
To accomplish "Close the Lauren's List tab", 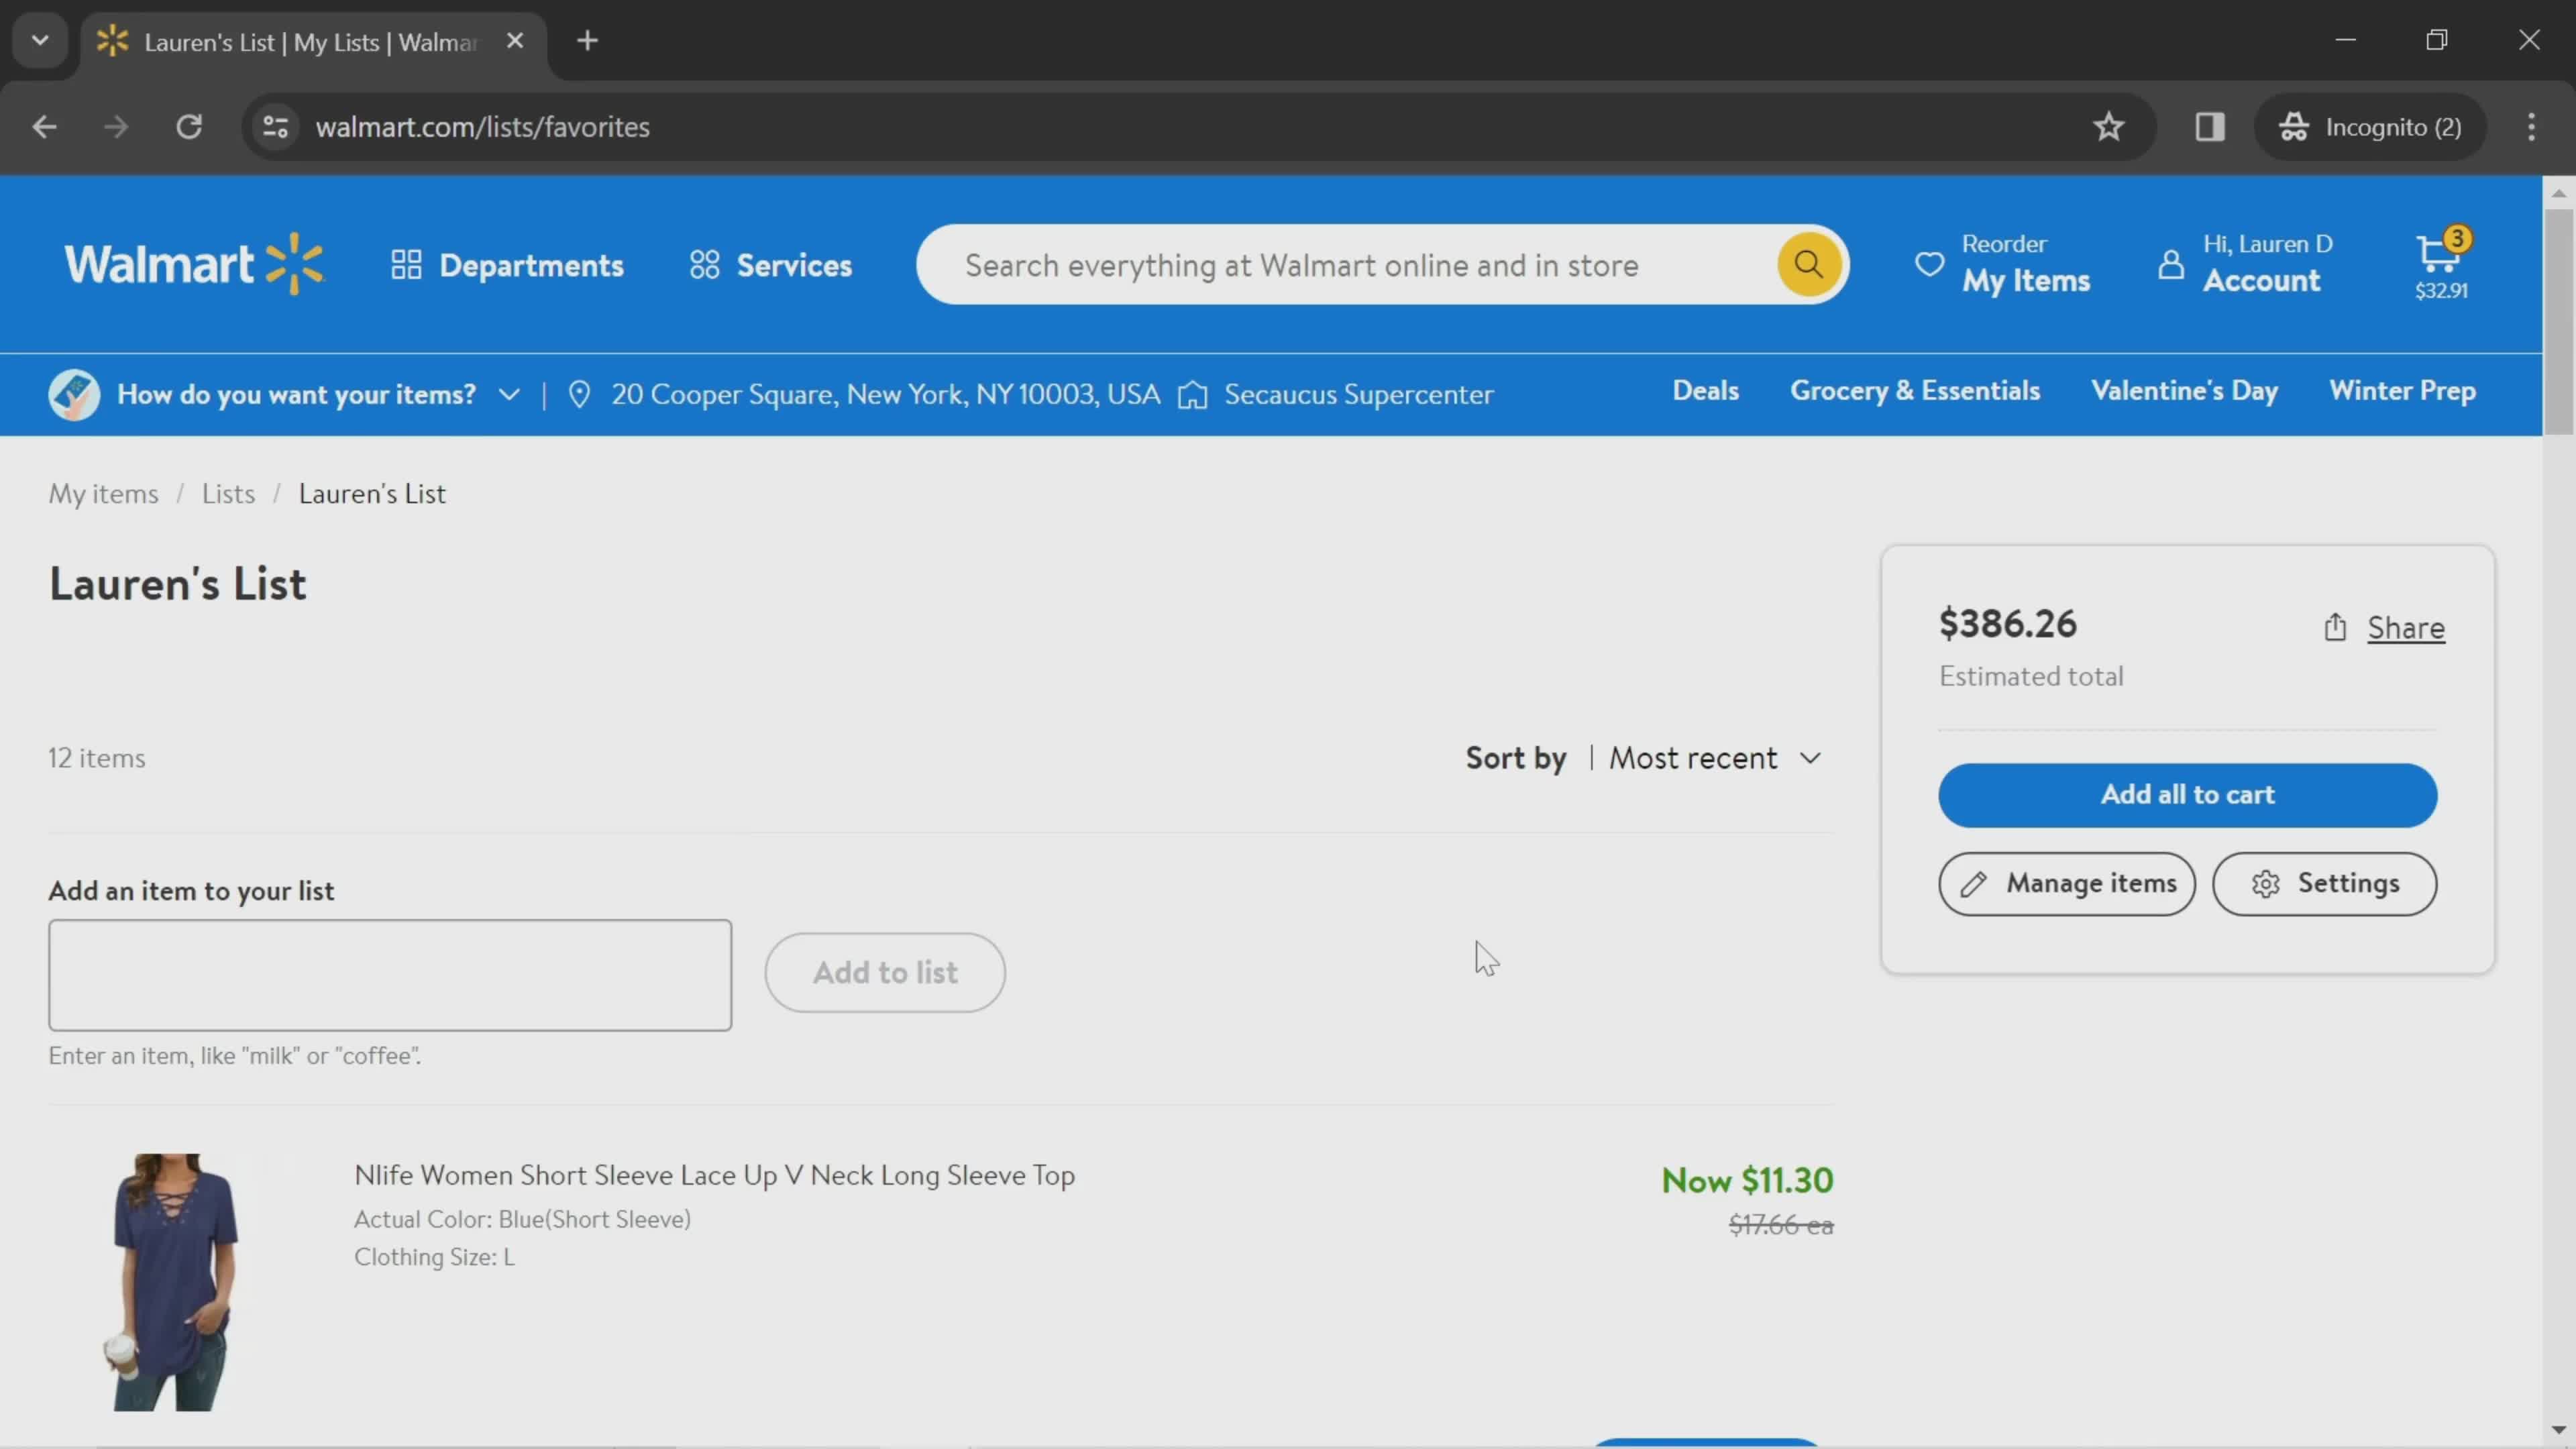I will pos(515,41).
